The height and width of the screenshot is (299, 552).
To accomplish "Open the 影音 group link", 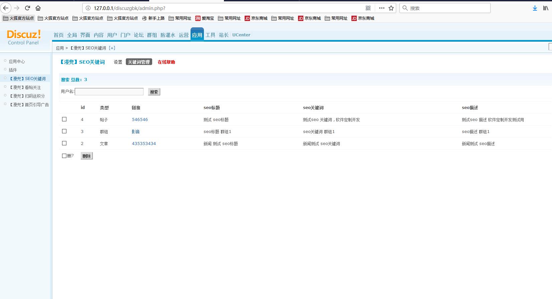I will (x=136, y=132).
